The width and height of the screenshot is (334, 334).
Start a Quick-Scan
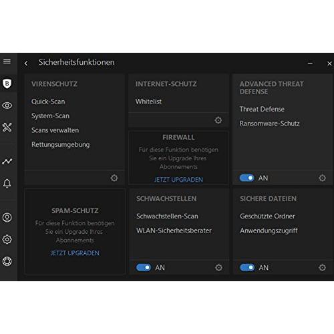click(x=48, y=102)
